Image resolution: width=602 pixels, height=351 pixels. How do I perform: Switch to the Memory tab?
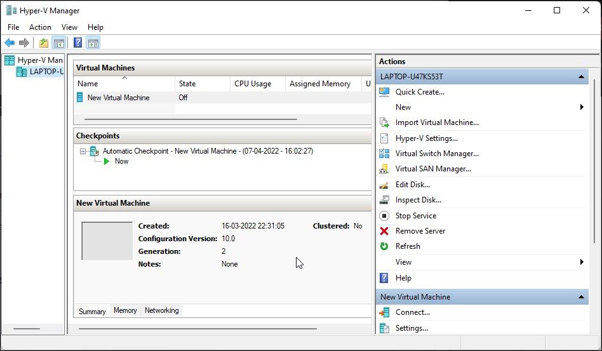pos(125,310)
